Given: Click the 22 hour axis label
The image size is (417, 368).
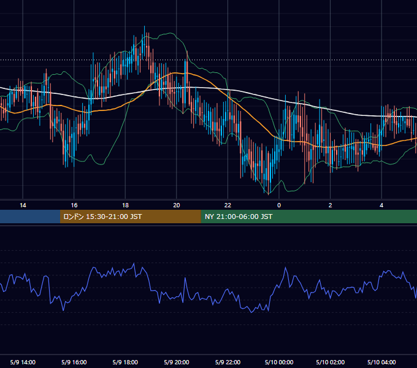Looking at the screenshot, I should 228,205.
